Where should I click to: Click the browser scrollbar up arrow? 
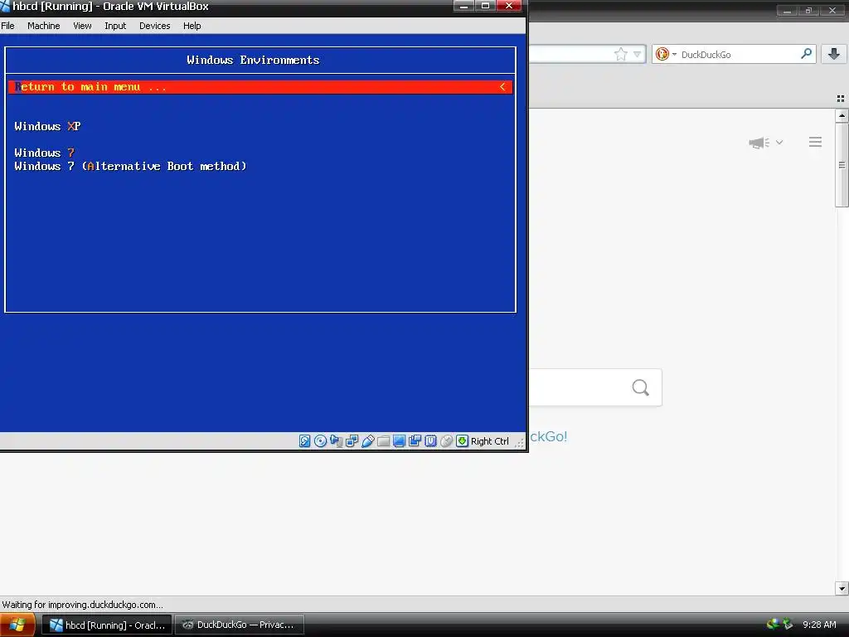(842, 115)
